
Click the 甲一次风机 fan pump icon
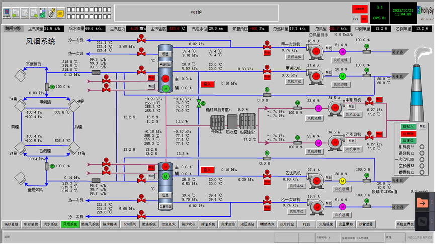pos(316,51)
